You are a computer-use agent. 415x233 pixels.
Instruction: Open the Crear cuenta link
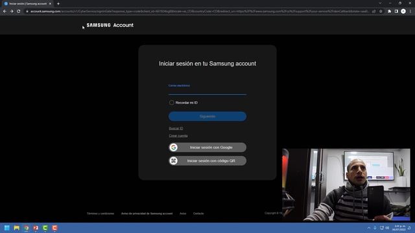pos(178,136)
